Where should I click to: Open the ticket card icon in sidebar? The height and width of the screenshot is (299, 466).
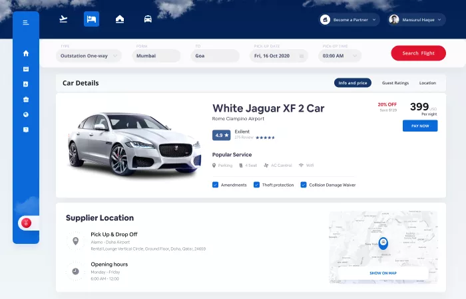tap(26, 69)
